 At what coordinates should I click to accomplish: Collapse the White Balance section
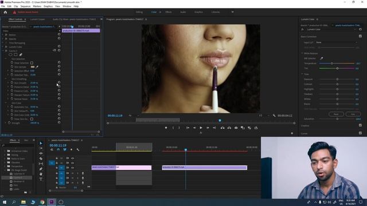[302, 53]
